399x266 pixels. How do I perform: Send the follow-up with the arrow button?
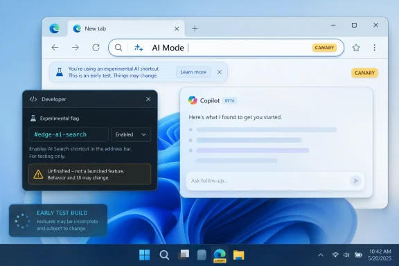click(355, 181)
